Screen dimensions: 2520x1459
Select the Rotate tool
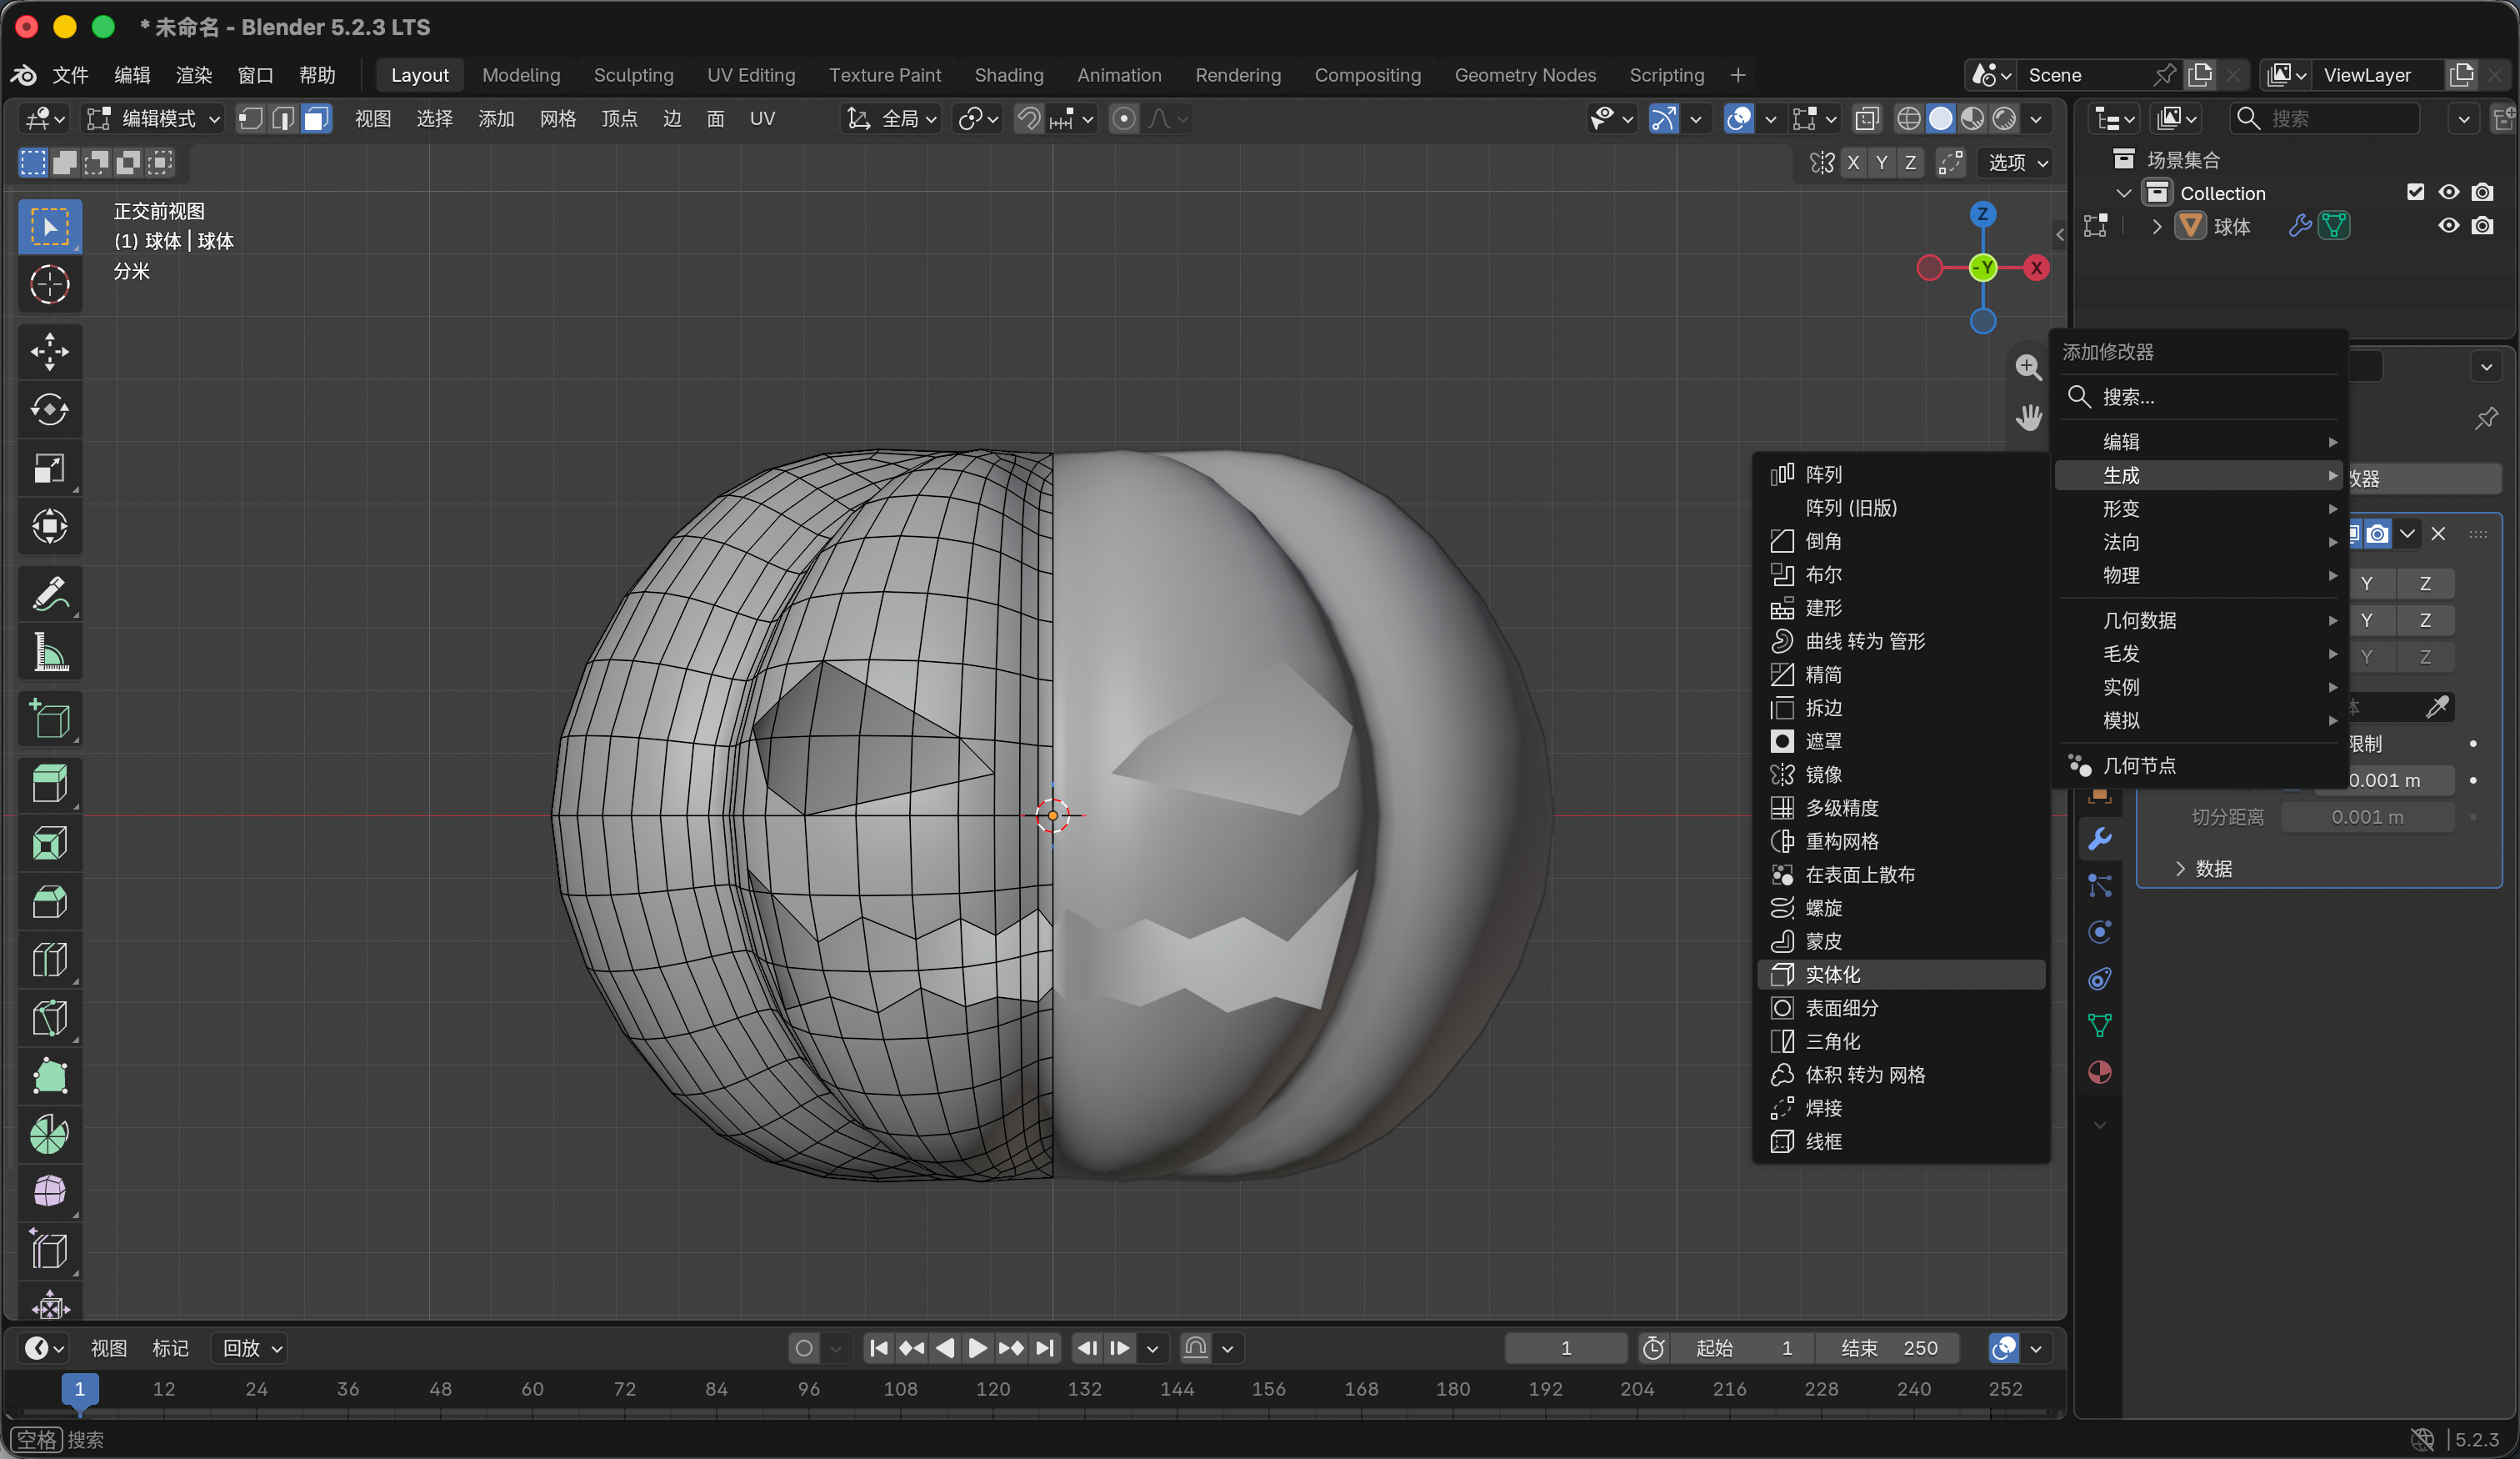pyautogui.click(x=50, y=409)
